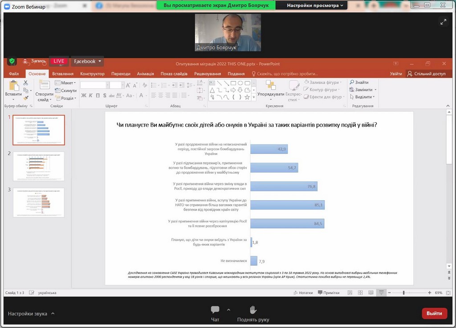Screen dimensions: 456x328
Task: Toggle the Notes (Нотатки) pane
Action: [302, 293]
